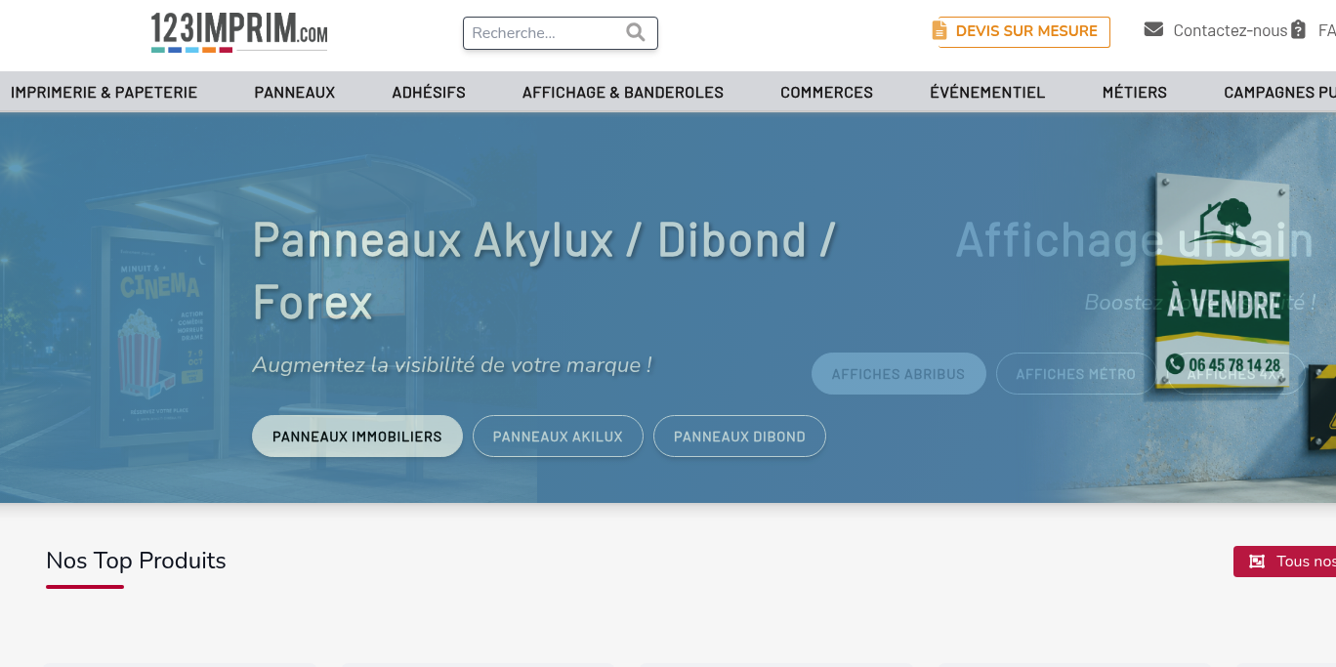Select the Panneaux Akilux button
The width and height of the screenshot is (1336, 667).
coord(558,437)
